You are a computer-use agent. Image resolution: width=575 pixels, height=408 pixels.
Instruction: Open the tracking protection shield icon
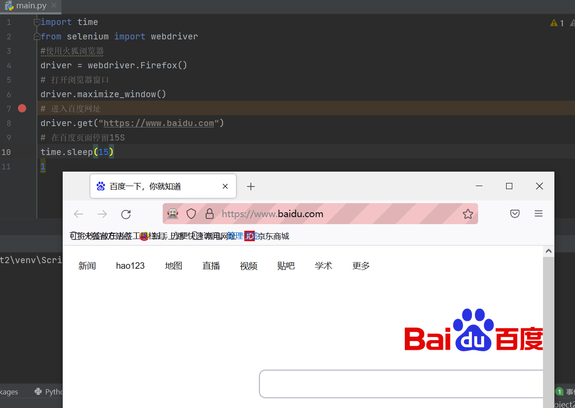point(191,214)
